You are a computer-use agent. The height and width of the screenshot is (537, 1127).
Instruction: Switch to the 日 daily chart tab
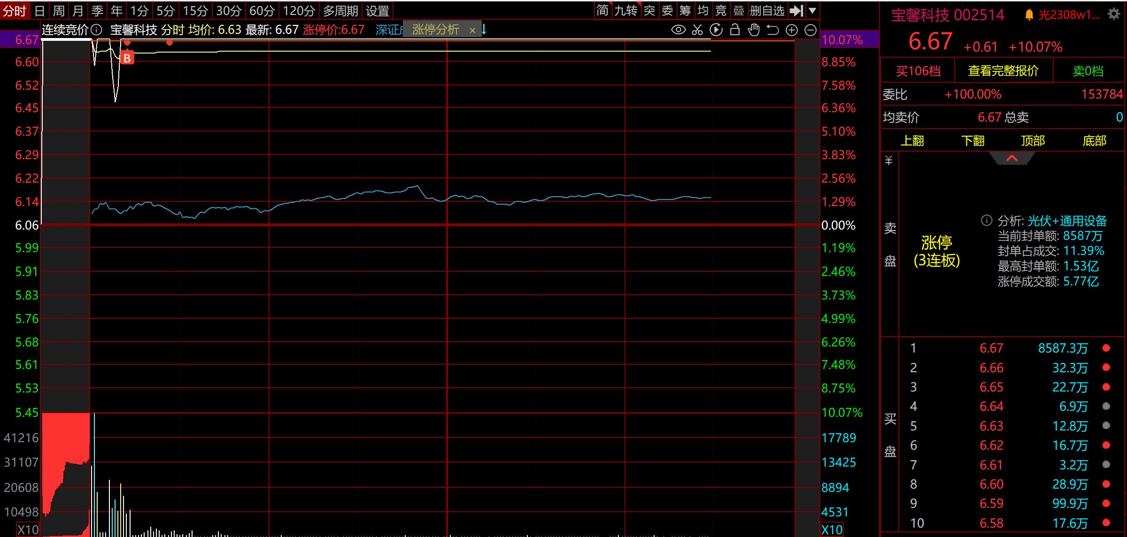pos(40,10)
